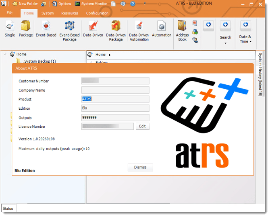Click Maximum daily outputs text
Image resolution: width=270 pixels, height=217 pixels.
coord(54,149)
